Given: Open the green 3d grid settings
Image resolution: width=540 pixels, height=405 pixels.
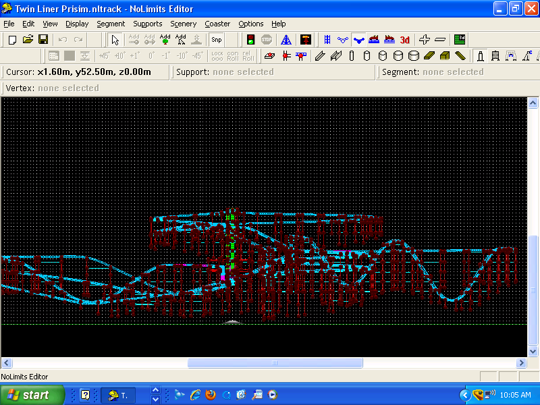Looking at the screenshot, I should click(x=460, y=40).
